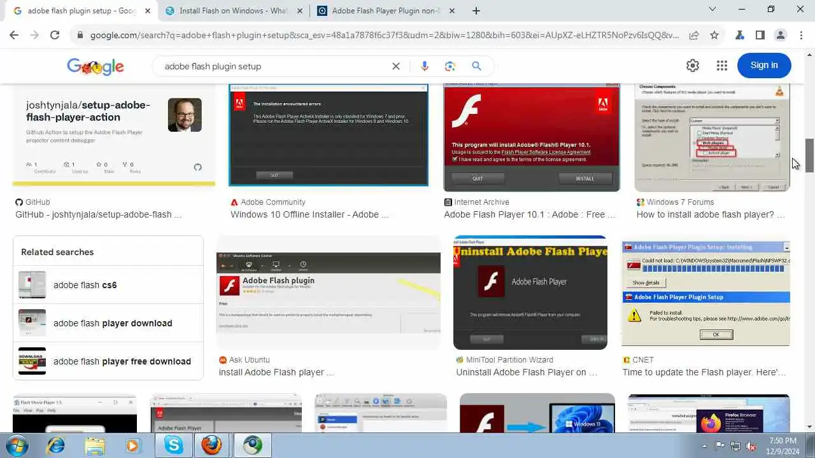This screenshot has height=458, width=815.
Task: Open 'install Adobe Flash player' Ask Ubuntu link
Action: point(276,372)
